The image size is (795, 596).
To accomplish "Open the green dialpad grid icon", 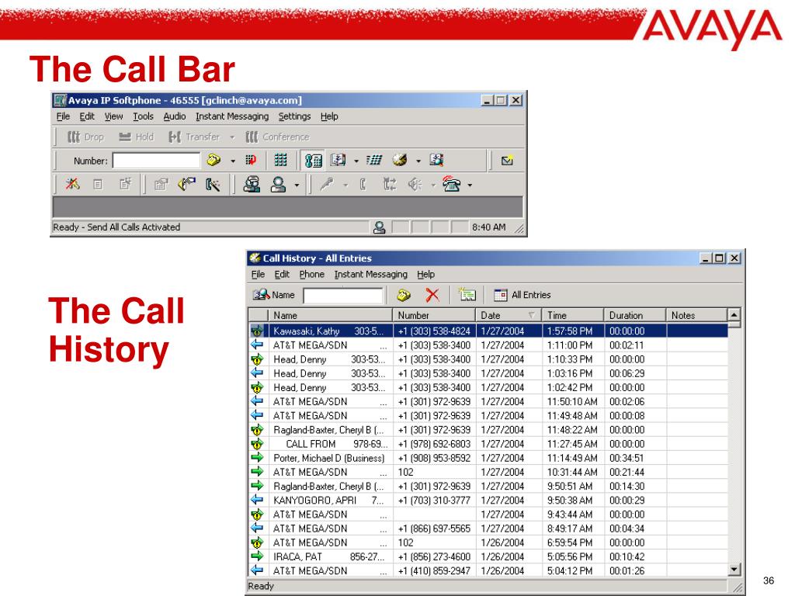I will [280, 160].
